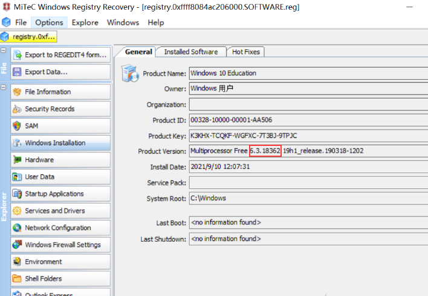Viewport: 428px width, 296px height.
Task: Click the empty Service Pack field
Action: pos(308,183)
